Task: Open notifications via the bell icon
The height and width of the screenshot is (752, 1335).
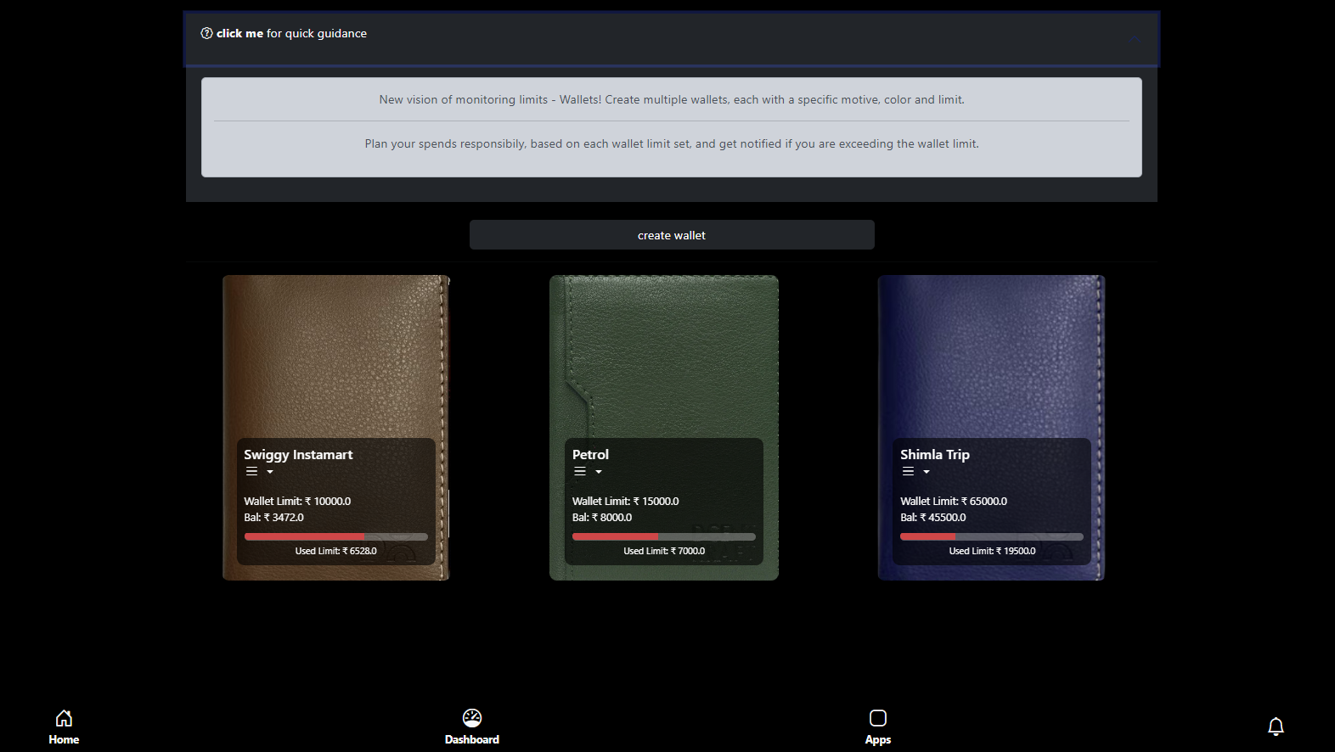Action: pos(1276,727)
